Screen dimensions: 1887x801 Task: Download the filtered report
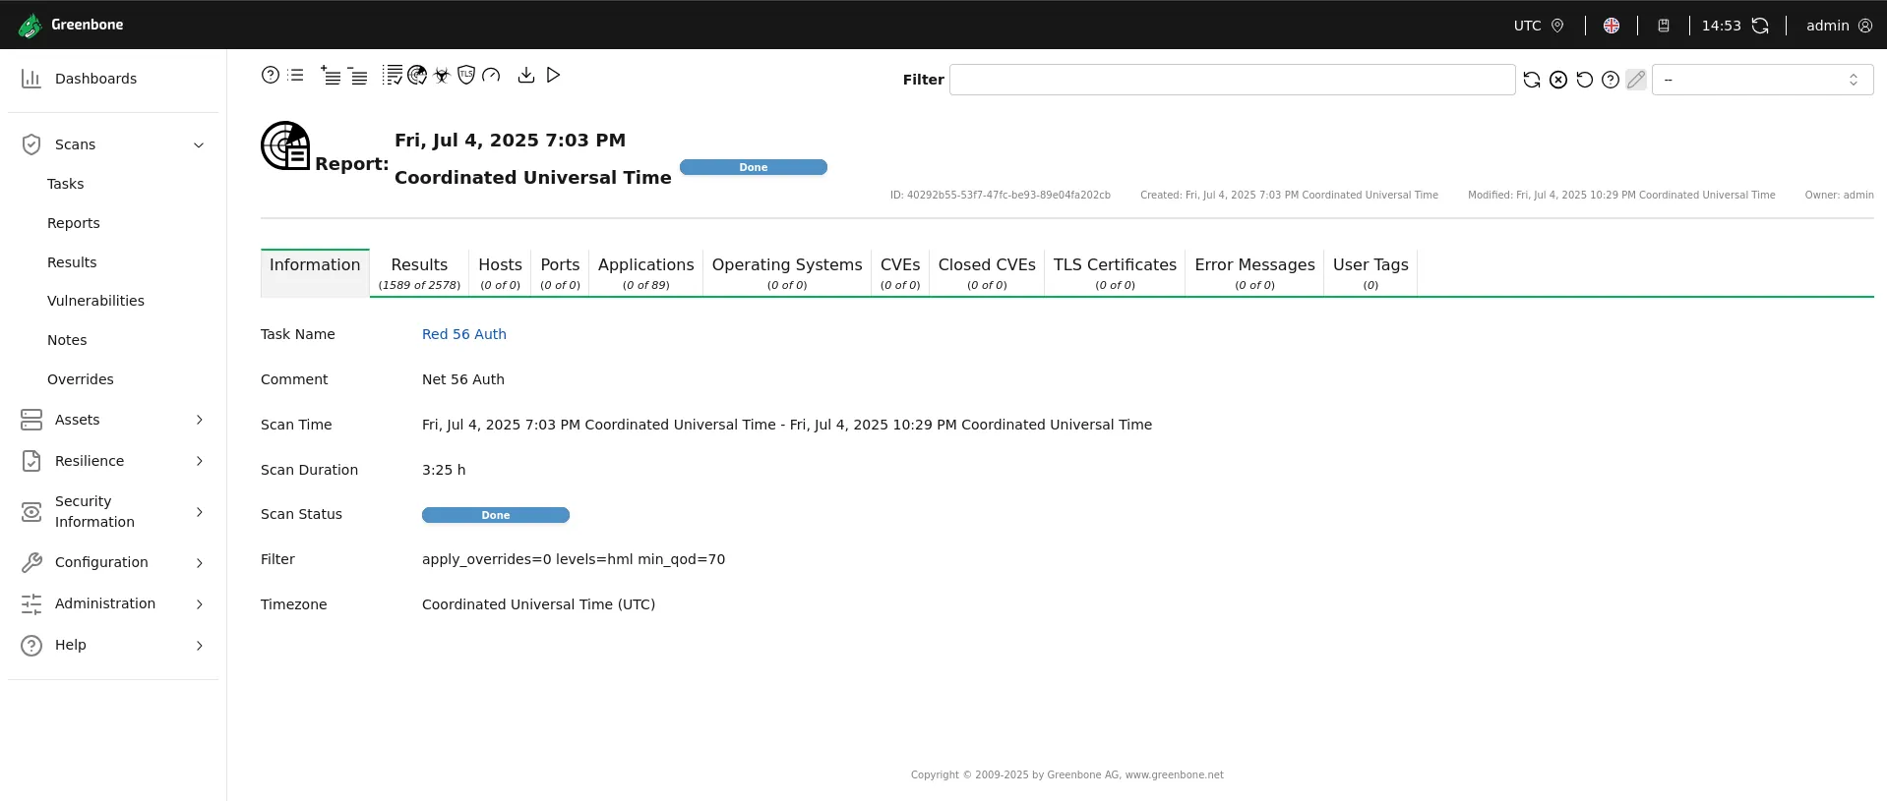click(526, 75)
